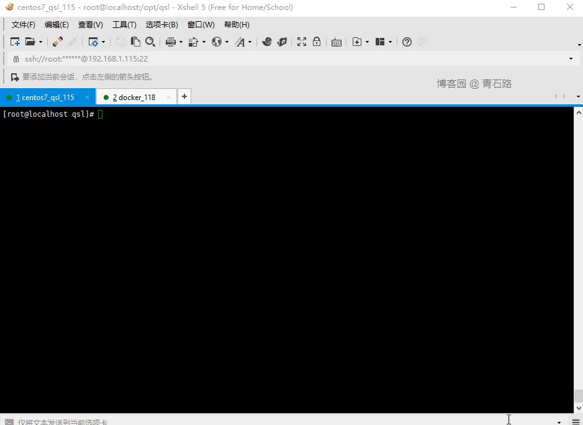
Task: Click the lock screen padlock icon
Action: pos(317,41)
